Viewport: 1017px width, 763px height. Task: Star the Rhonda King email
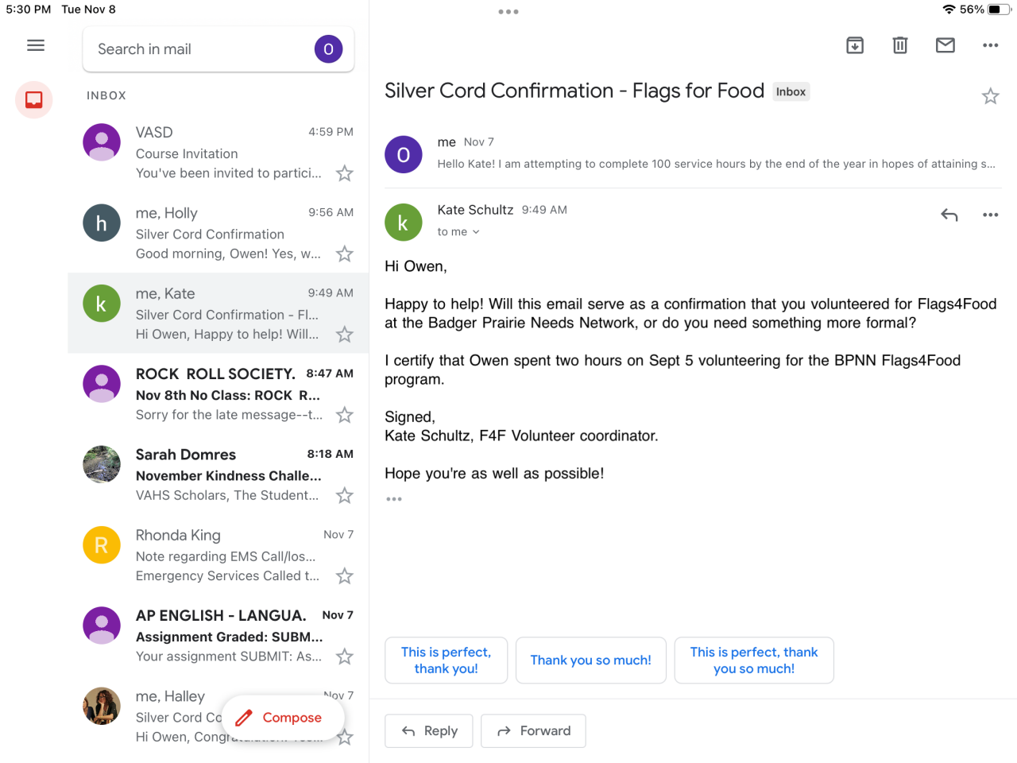344,576
